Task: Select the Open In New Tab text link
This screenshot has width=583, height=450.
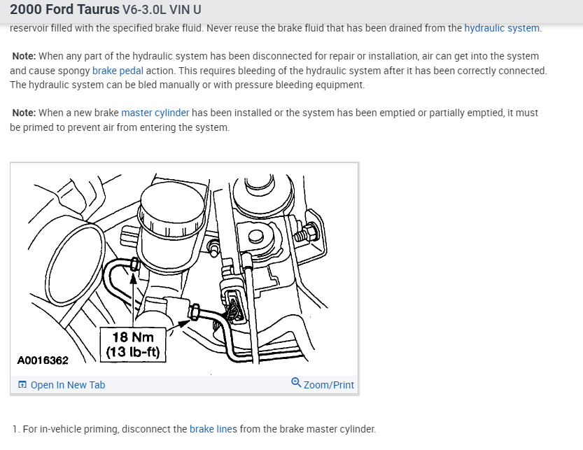Action: (68, 385)
